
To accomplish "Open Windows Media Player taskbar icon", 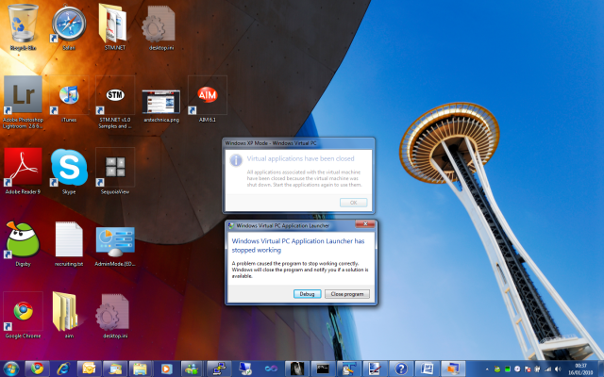I will [167, 369].
